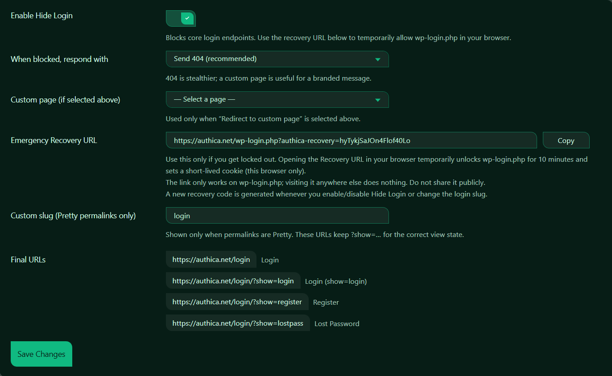
Task: Click the arrow on the Send 404 dropdown
Action: tap(378, 59)
